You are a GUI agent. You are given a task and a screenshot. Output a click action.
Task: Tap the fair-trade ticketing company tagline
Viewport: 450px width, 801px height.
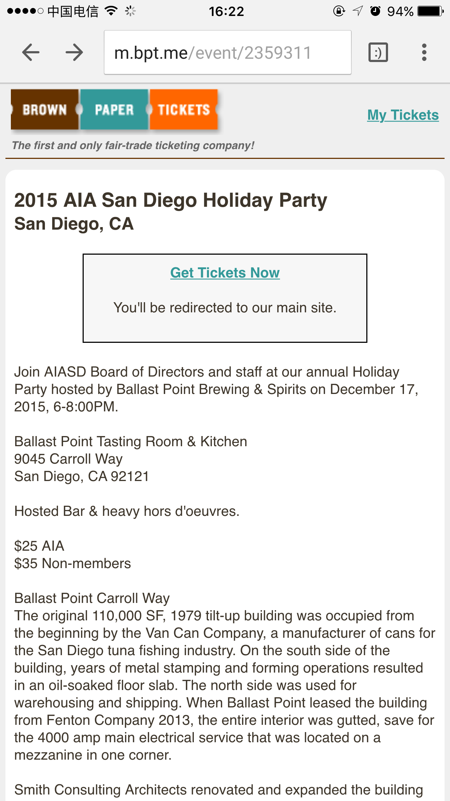tap(133, 145)
